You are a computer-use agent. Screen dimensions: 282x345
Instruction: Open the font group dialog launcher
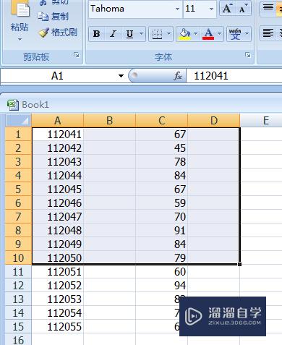[x=247, y=55]
